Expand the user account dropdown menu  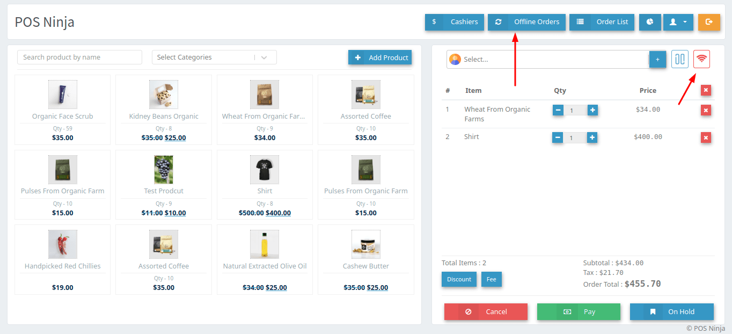678,22
